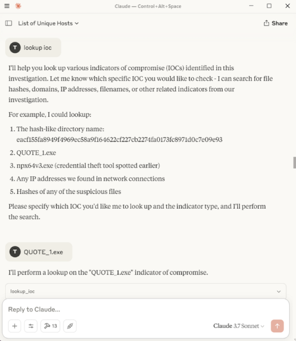
Task: Open the search and tools settings icon
Action: [31, 326]
